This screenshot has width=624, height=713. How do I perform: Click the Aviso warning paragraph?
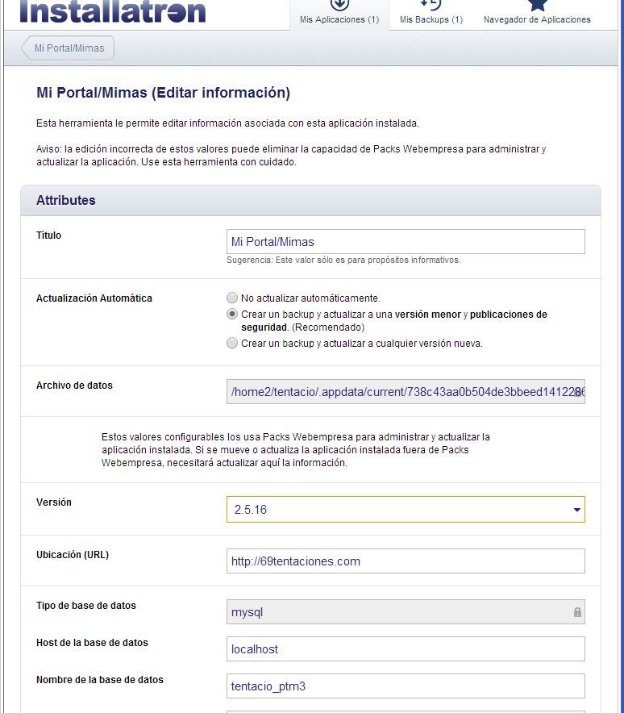[x=291, y=156]
